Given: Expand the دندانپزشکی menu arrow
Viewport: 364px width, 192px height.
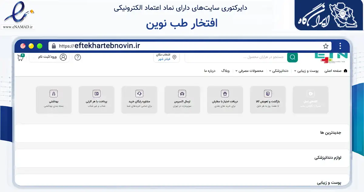Looking at the screenshot, I should pyautogui.click(x=270, y=71).
